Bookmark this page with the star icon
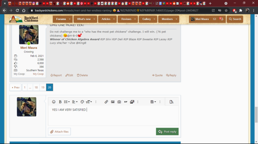Screen dimensions: 258x144 point(226,10)
